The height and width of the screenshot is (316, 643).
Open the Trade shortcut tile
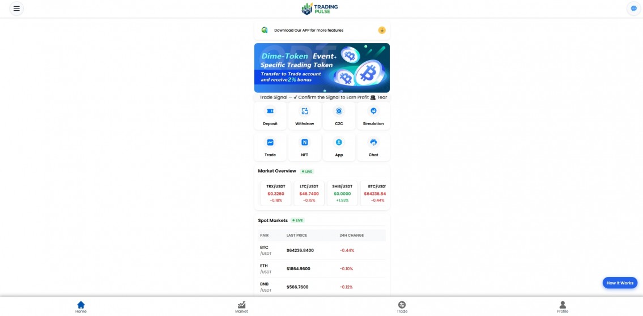pyautogui.click(x=270, y=147)
